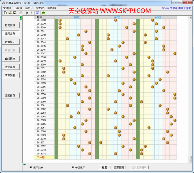Screen dimensions: 194x173
Task: Click the vertical scrollbar down arrow
Action: pos(190,158)
